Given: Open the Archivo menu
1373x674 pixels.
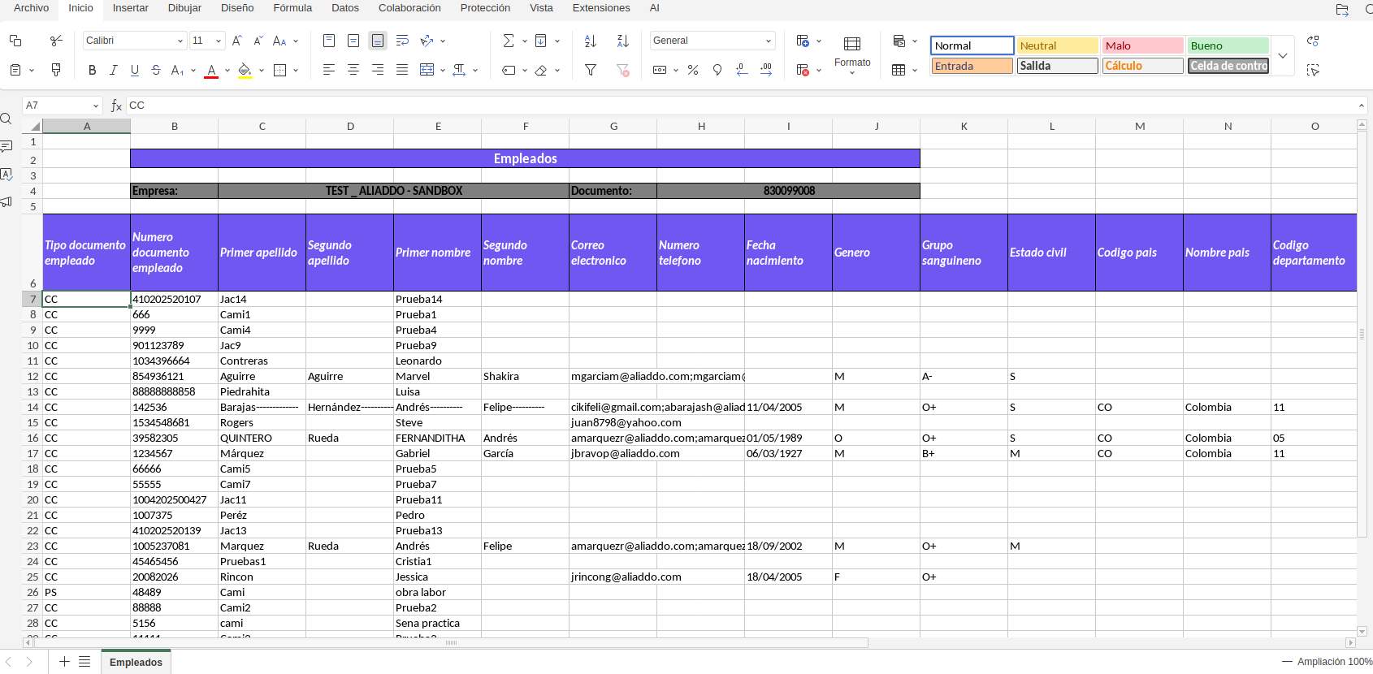Looking at the screenshot, I should point(32,8).
